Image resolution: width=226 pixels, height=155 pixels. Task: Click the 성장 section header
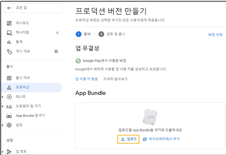(10, 140)
